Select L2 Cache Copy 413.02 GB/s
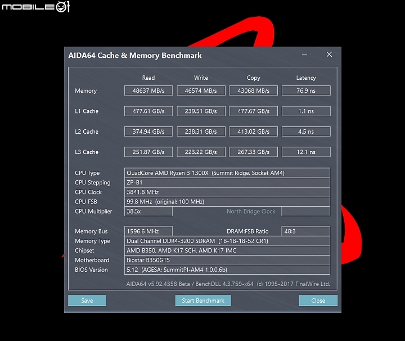The image size is (405, 341). [253, 131]
